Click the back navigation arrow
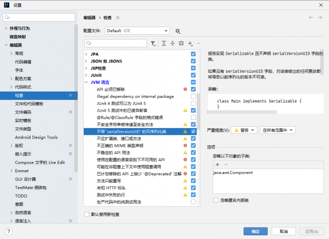Viewport: 329px width, 239px height. click(311, 17)
